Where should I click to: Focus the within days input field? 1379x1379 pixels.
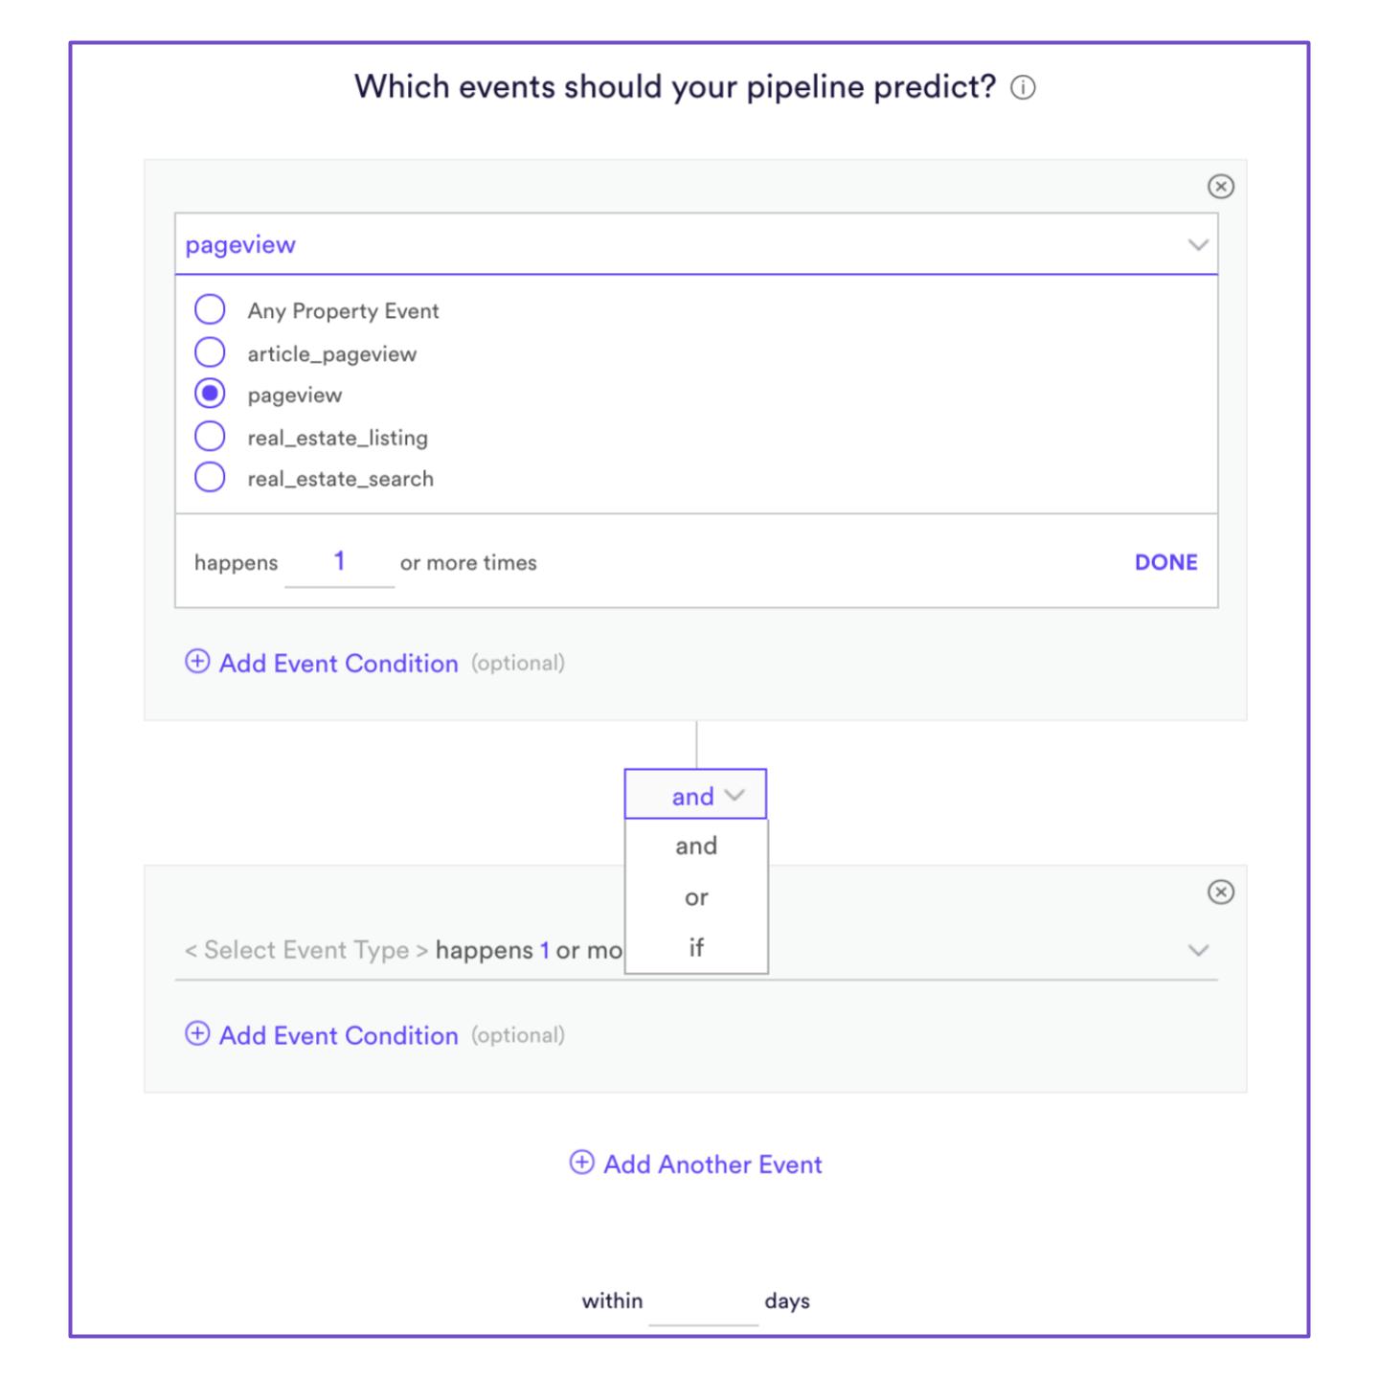click(703, 1301)
